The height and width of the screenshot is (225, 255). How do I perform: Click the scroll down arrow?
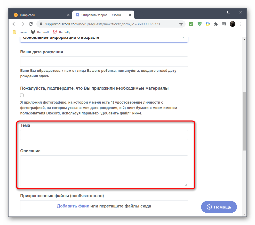(244, 214)
